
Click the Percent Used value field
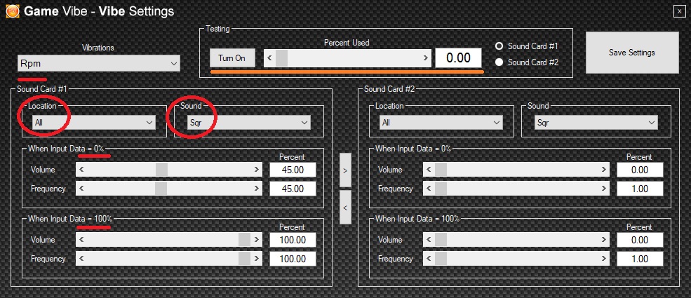tap(458, 58)
